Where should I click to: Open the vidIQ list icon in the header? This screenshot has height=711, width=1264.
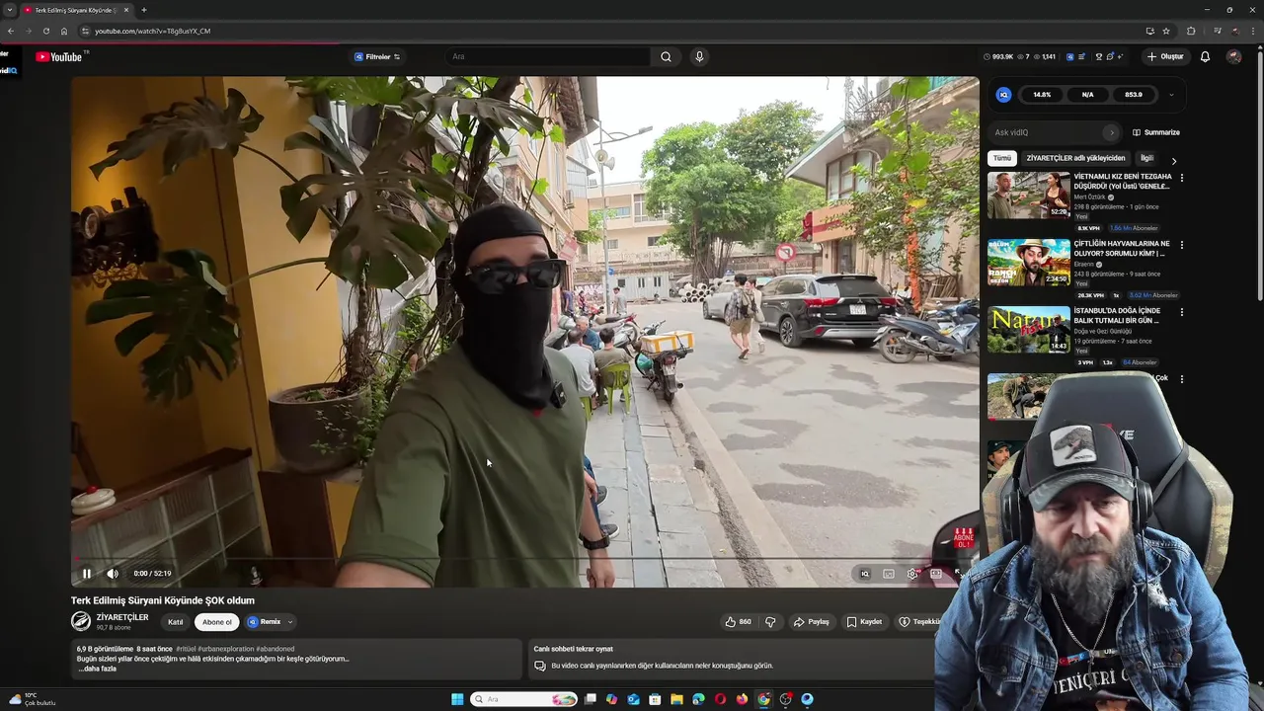(1082, 56)
